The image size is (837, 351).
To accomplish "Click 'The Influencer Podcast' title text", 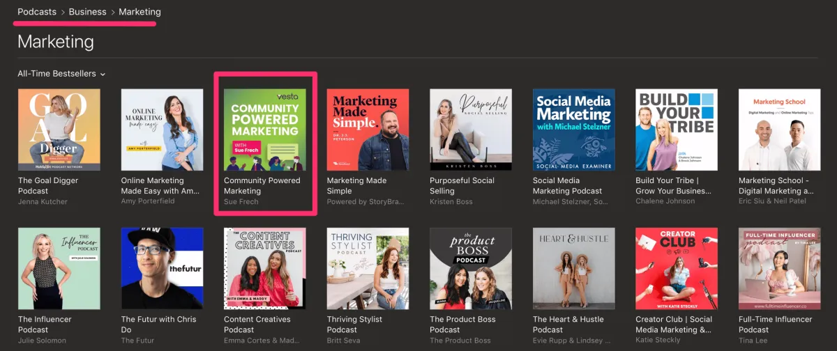I will coord(45,324).
